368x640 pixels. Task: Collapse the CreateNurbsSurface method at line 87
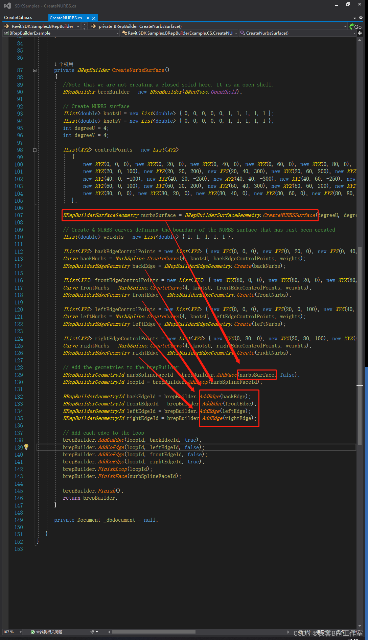pyautogui.click(x=34, y=70)
